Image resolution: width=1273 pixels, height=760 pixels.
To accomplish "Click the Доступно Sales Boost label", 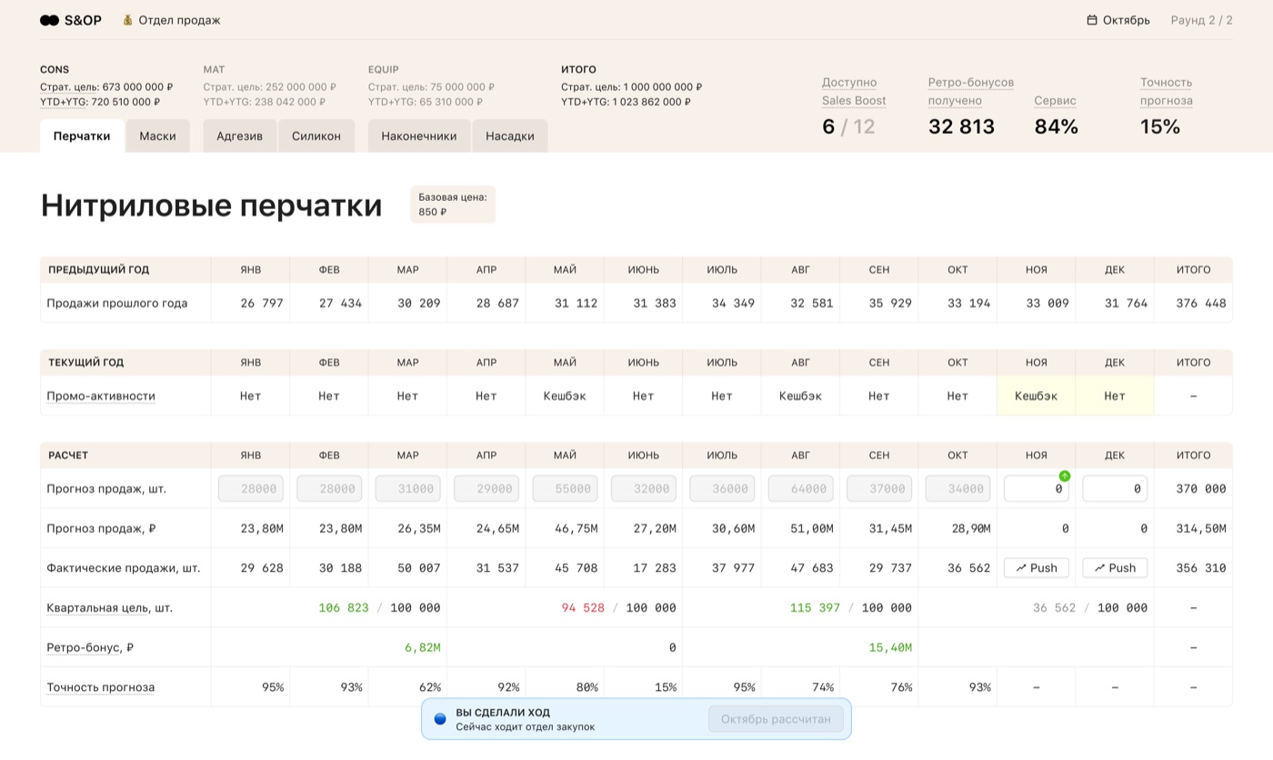I will [854, 92].
